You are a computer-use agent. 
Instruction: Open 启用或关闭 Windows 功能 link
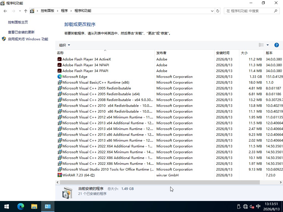point(28,39)
